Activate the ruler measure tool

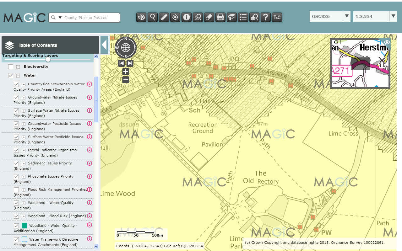coord(164,17)
